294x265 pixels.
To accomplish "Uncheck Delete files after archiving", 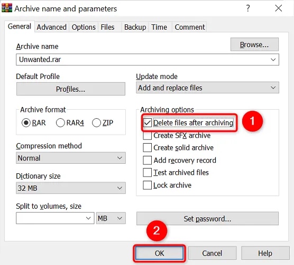I will click(x=147, y=123).
